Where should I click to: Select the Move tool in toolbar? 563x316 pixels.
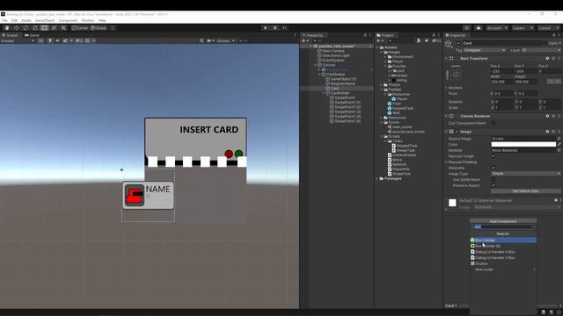(x=16, y=28)
